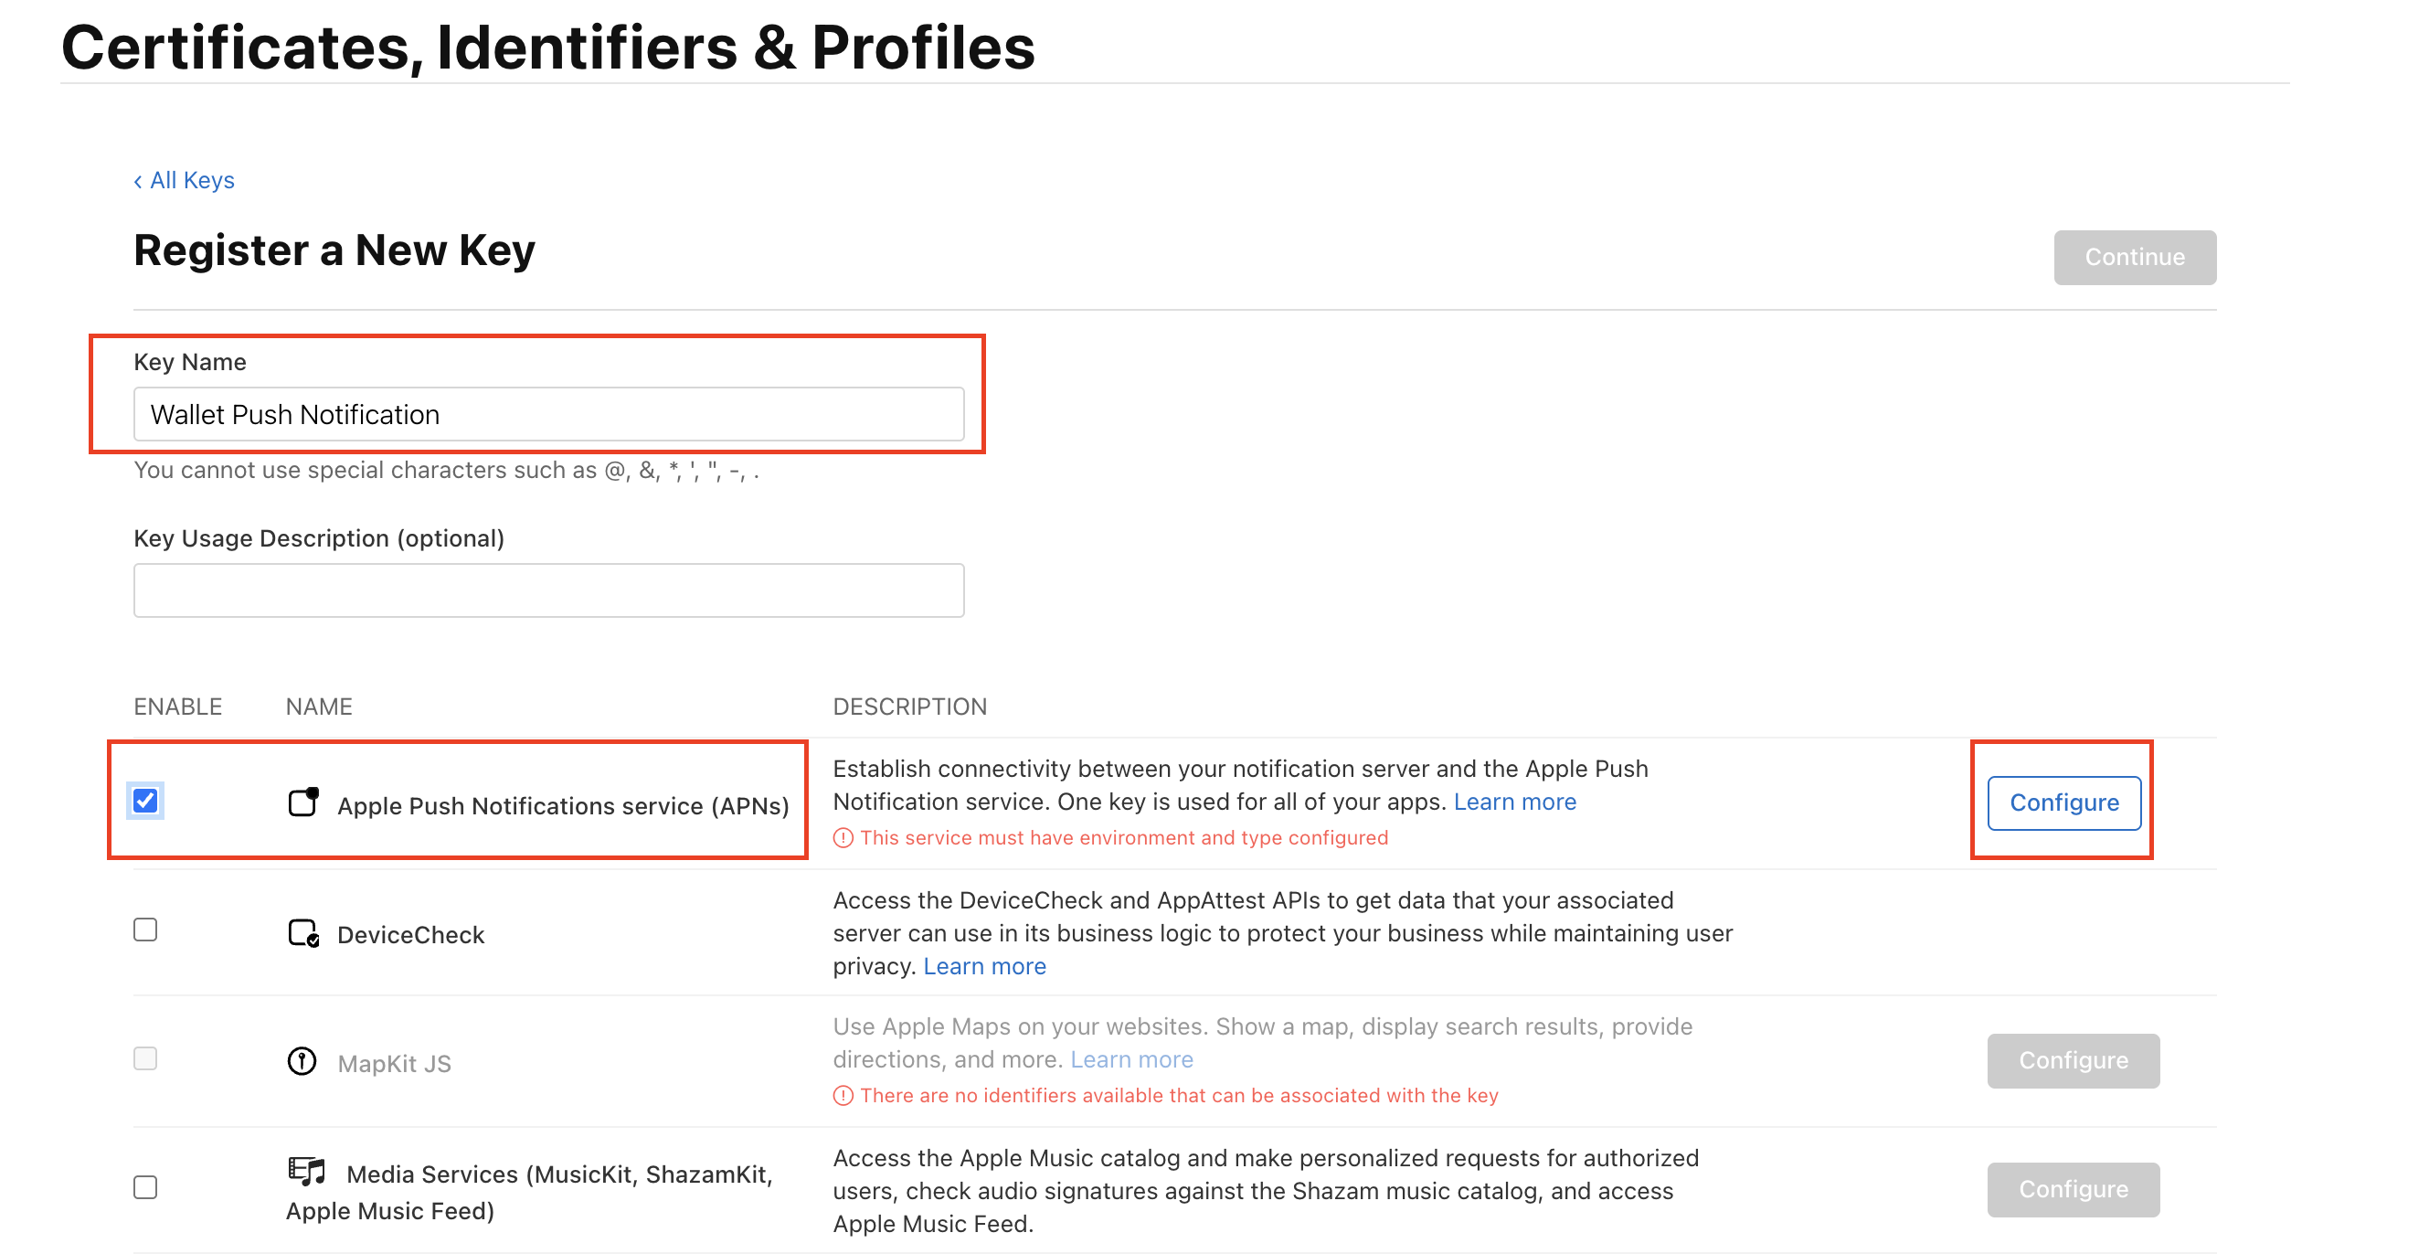The width and height of the screenshot is (2429, 1254).
Task: Open Learn more for APNs
Action: [x=1515, y=802]
